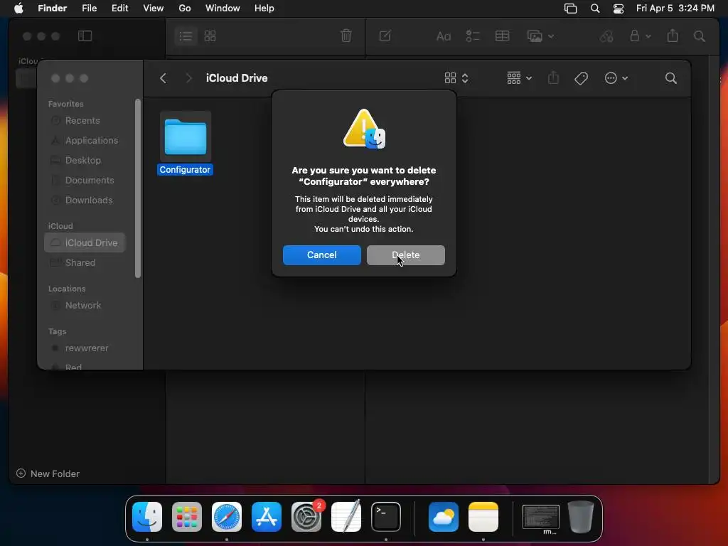Viewport: 728px width, 546px height.
Task: Insert a table in Notes
Action: click(x=502, y=36)
